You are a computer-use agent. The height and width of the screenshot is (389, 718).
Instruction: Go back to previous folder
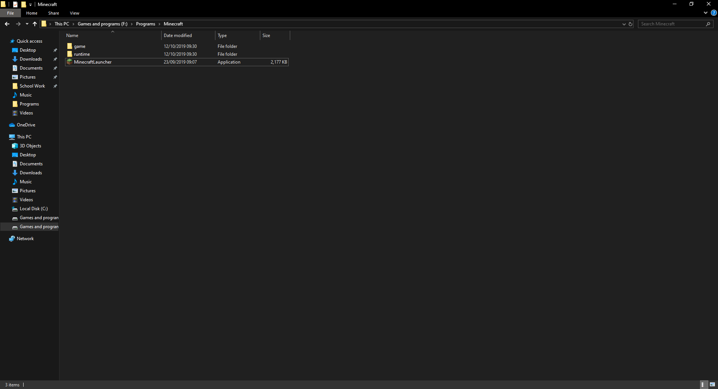point(7,24)
